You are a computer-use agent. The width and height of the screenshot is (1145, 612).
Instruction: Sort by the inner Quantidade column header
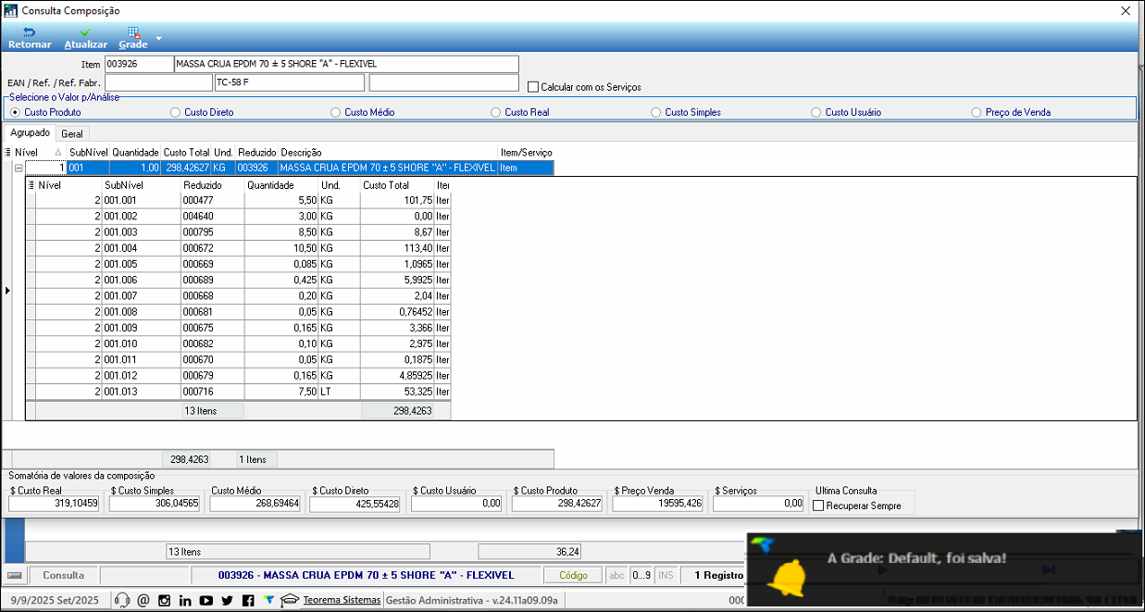click(x=280, y=185)
